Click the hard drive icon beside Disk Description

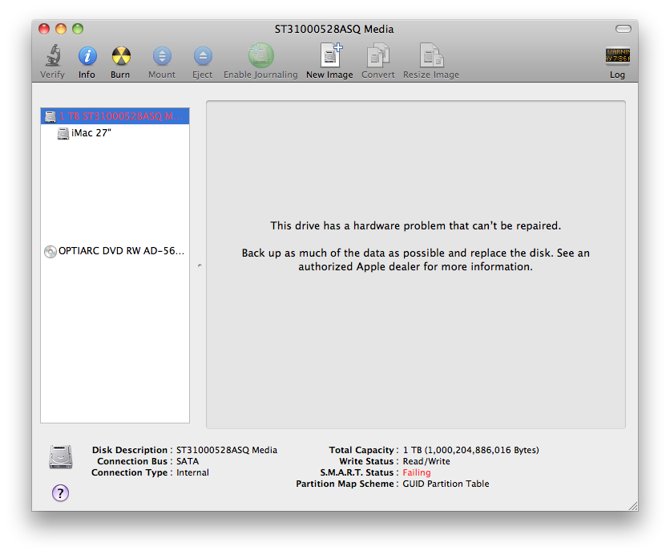click(x=61, y=456)
